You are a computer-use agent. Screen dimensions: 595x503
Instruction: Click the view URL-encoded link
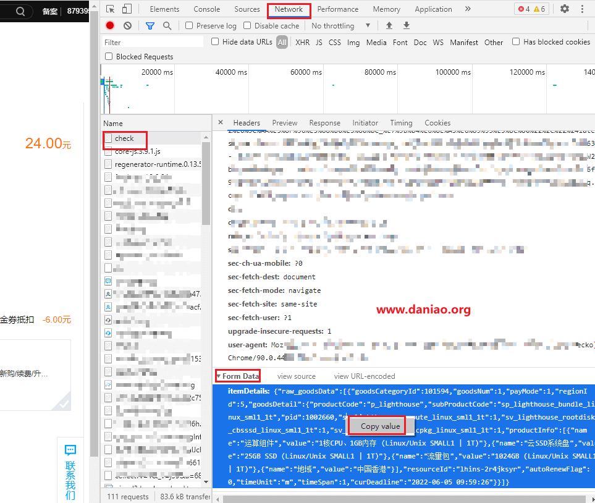coord(364,376)
